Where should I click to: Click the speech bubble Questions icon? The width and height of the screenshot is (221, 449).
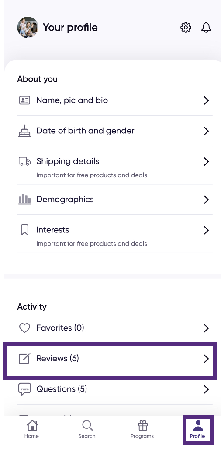point(24,389)
